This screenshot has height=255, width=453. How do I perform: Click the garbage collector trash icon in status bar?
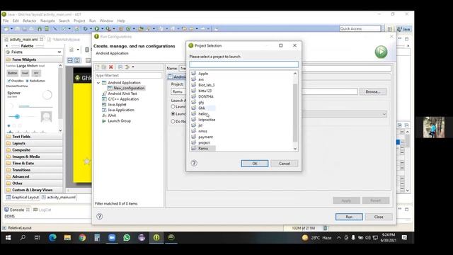coord(326,228)
